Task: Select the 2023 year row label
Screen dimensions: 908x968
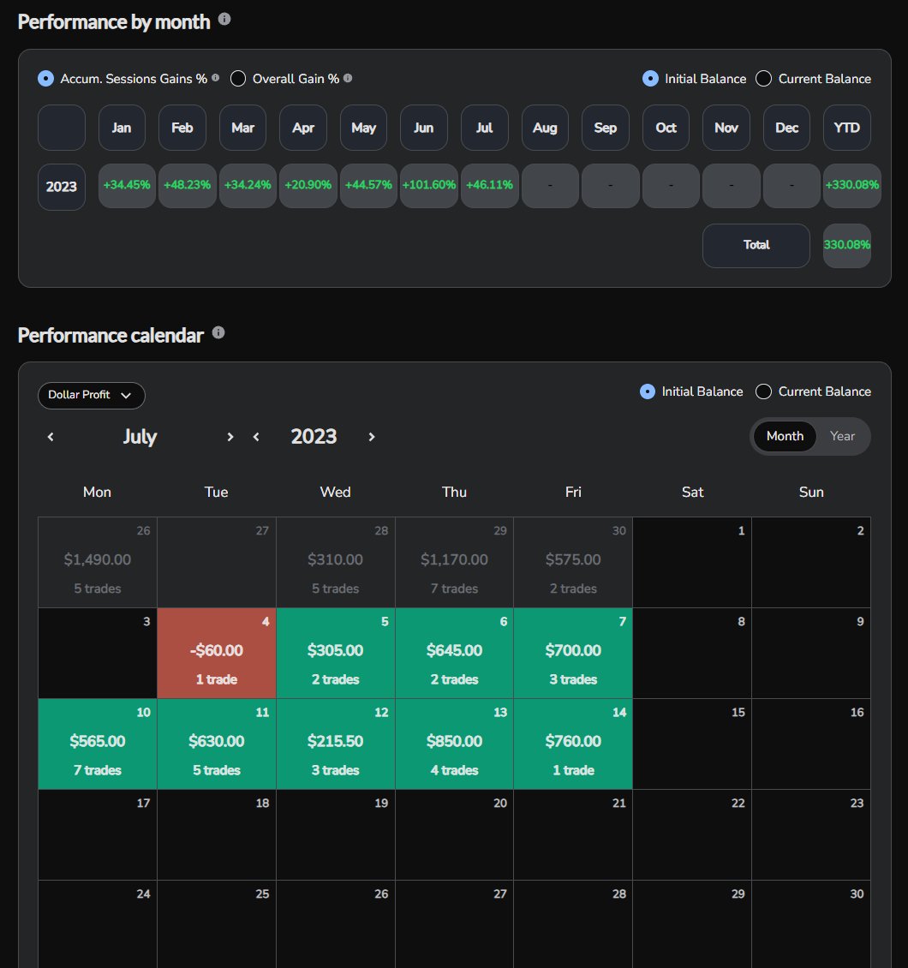Action: [x=61, y=187]
